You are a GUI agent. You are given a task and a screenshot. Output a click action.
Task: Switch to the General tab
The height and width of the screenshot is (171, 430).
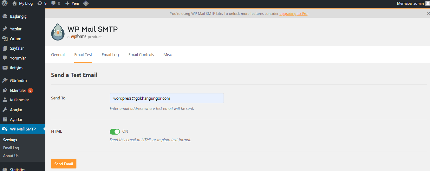[58, 55]
